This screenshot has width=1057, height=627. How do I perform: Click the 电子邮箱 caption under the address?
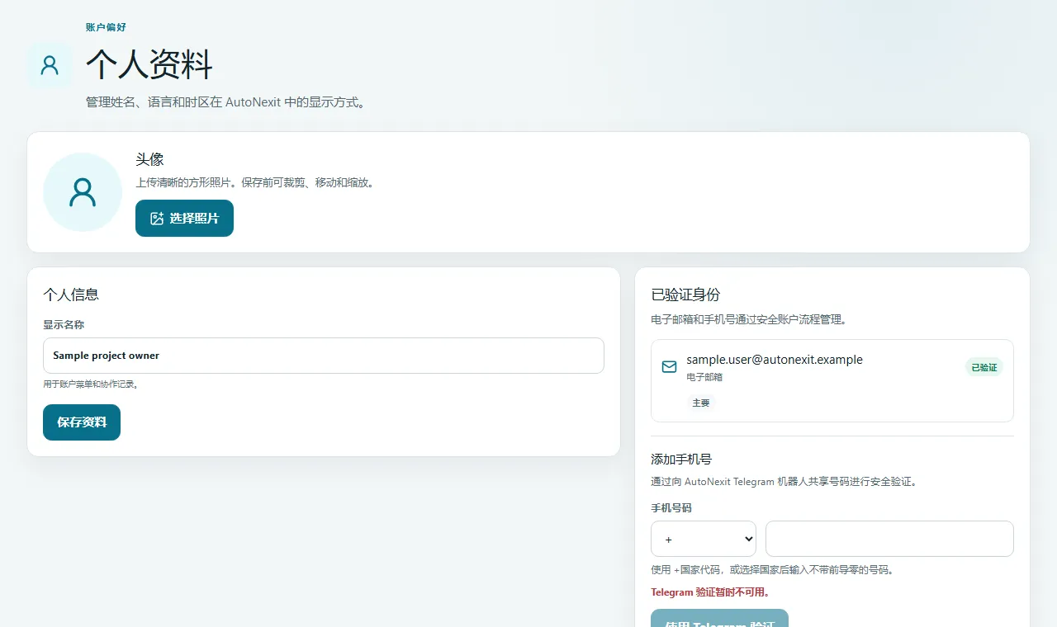coord(704,377)
